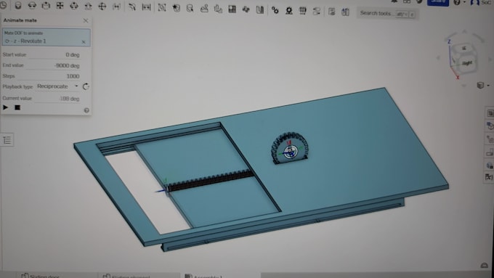The height and width of the screenshot is (278, 494).
Task: Switch to the Sliding door tab
Action: pos(41,276)
